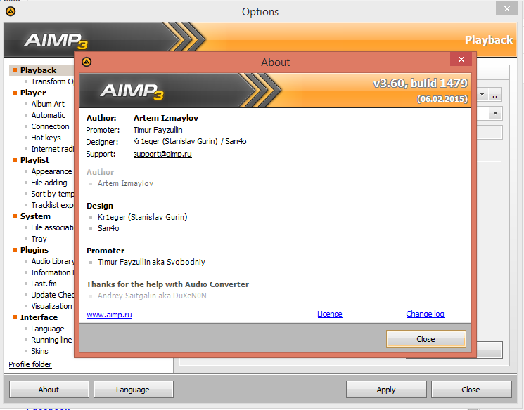This screenshot has width=524, height=410.
Task: Close the About dialog with the red X
Action: pyautogui.click(x=461, y=60)
